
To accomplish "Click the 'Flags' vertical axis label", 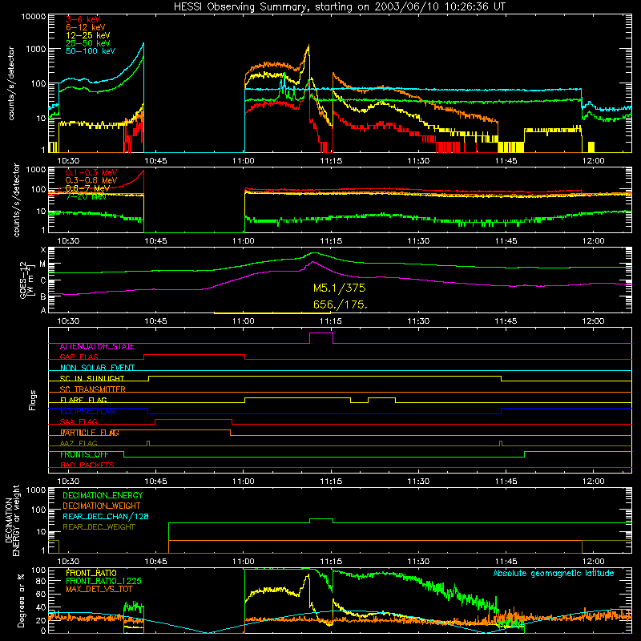I will click(x=32, y=400).
